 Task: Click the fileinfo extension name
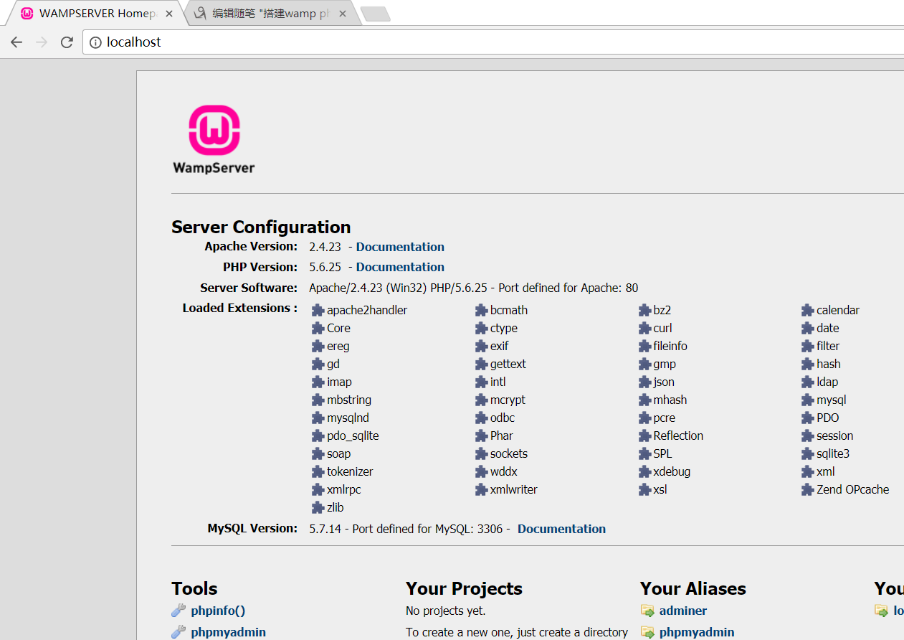(670, 346)
